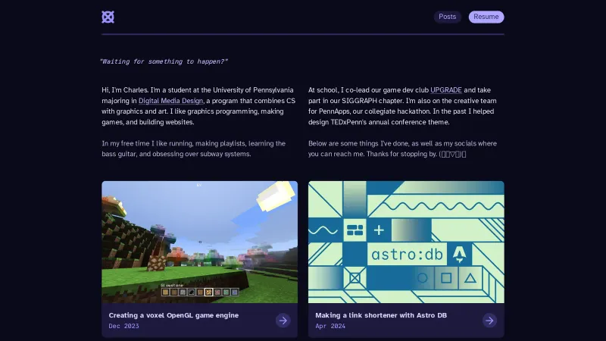Open the voxel game screenshot thumbnail

click(199, 241)
